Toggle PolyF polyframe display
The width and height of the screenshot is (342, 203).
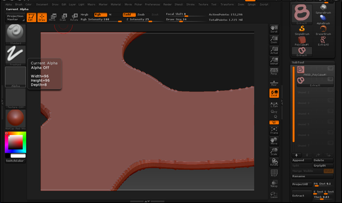tap(274, 173)
